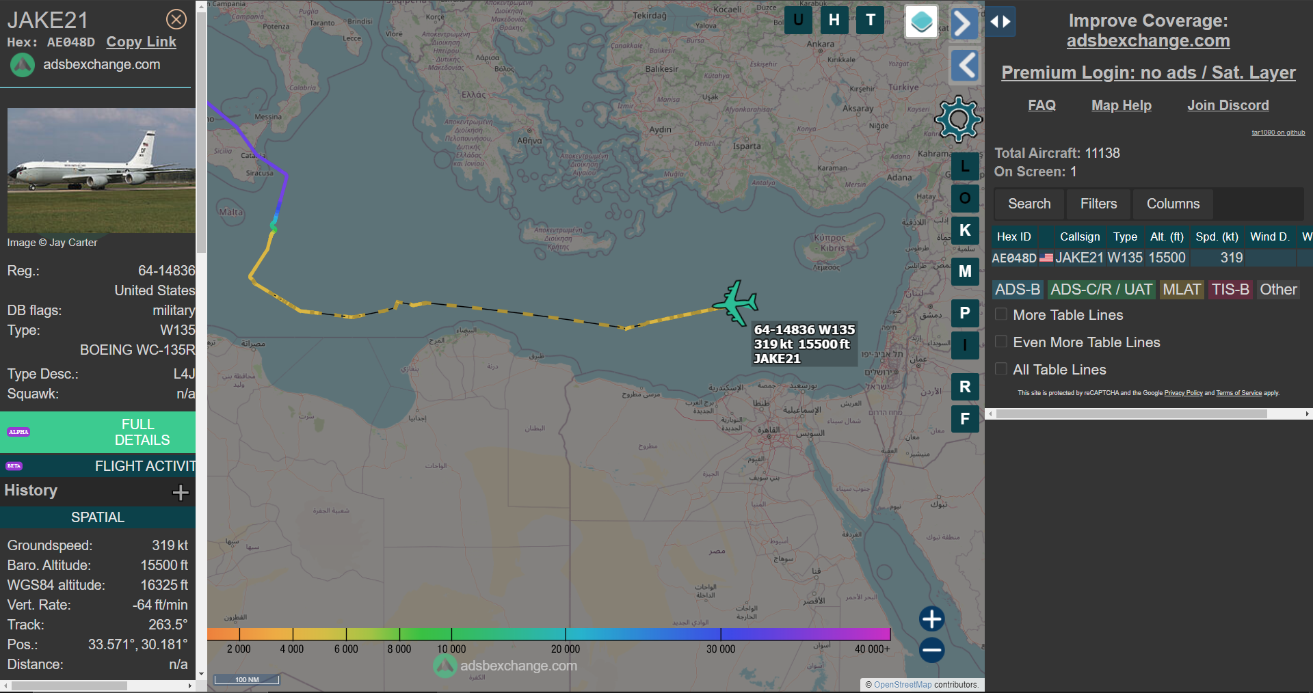1313x693 pixels.
Task: Zoom in with the plus button
Action: (x=931, y=619)
